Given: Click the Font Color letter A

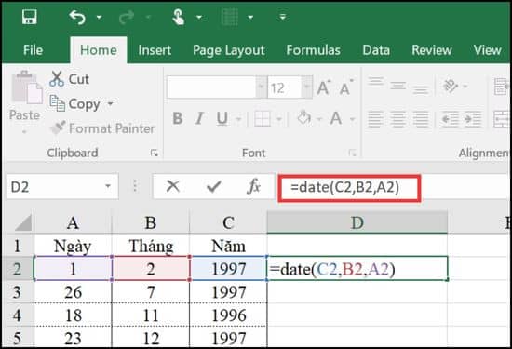Looking at the screenshot, I should click(x=336, y=118).
